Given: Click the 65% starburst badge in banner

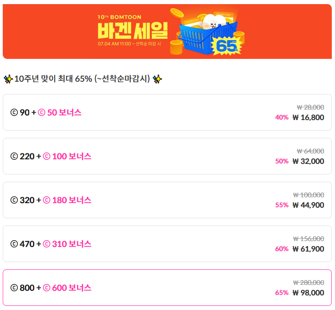Looking at the screenshot, I should point(227,46).
